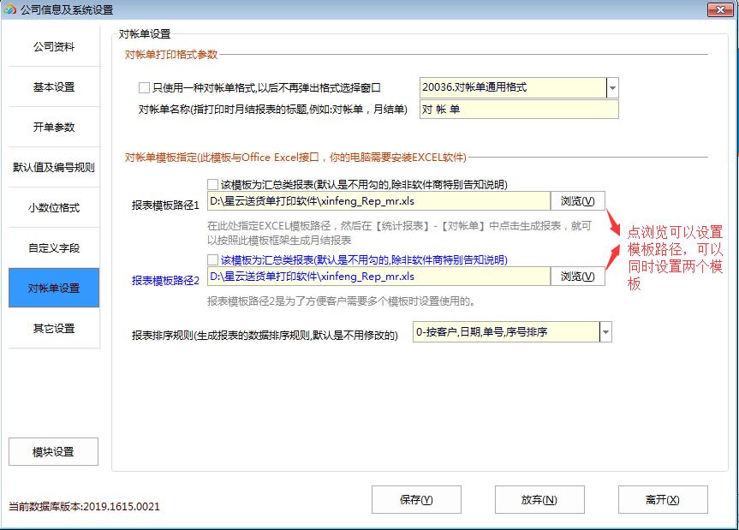Click the statement name input field
This screenshot has height=530, width=739.
click(x=518, y=110)
